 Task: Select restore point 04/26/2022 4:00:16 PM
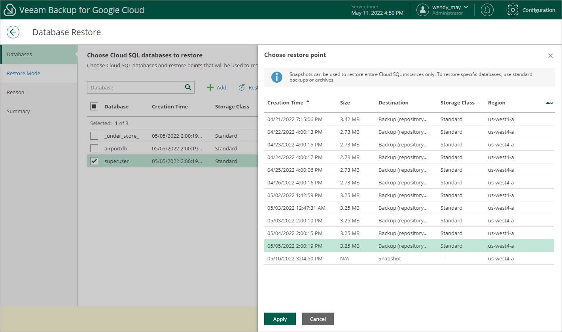click(409, 182)
